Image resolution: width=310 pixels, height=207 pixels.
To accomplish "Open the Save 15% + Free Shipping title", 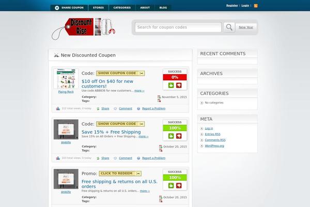I will pyautogui.click(x=111, y=132).
